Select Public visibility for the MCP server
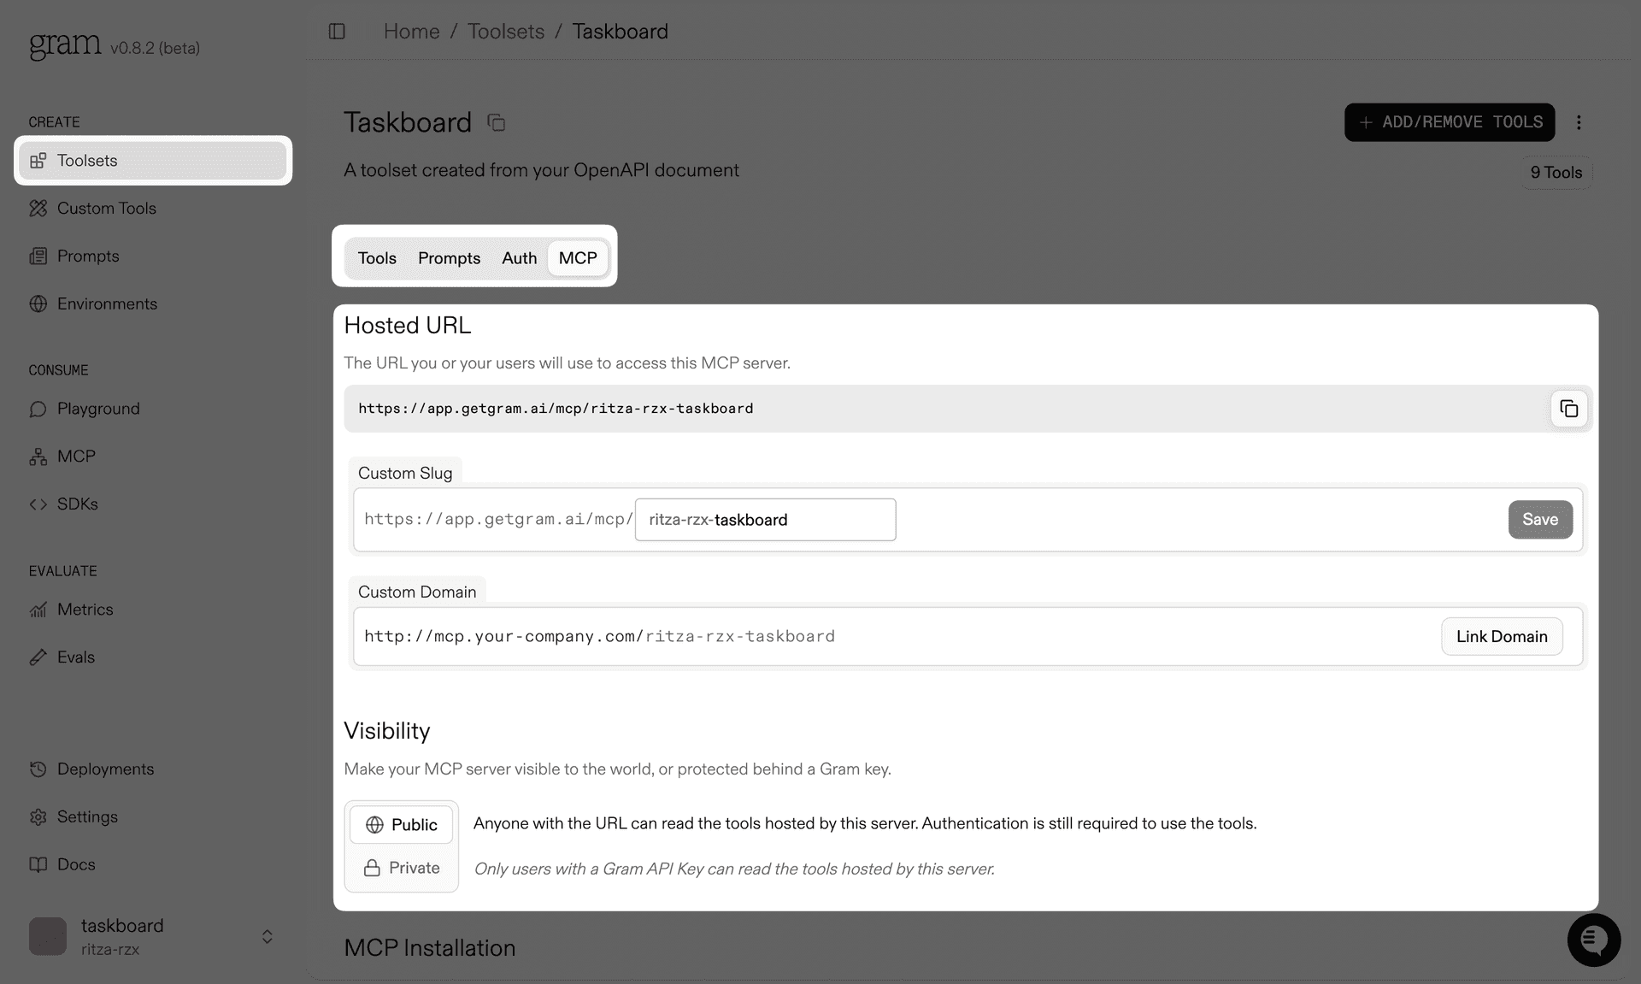Viewport: 1641px width, 984px height. [401, 824]
